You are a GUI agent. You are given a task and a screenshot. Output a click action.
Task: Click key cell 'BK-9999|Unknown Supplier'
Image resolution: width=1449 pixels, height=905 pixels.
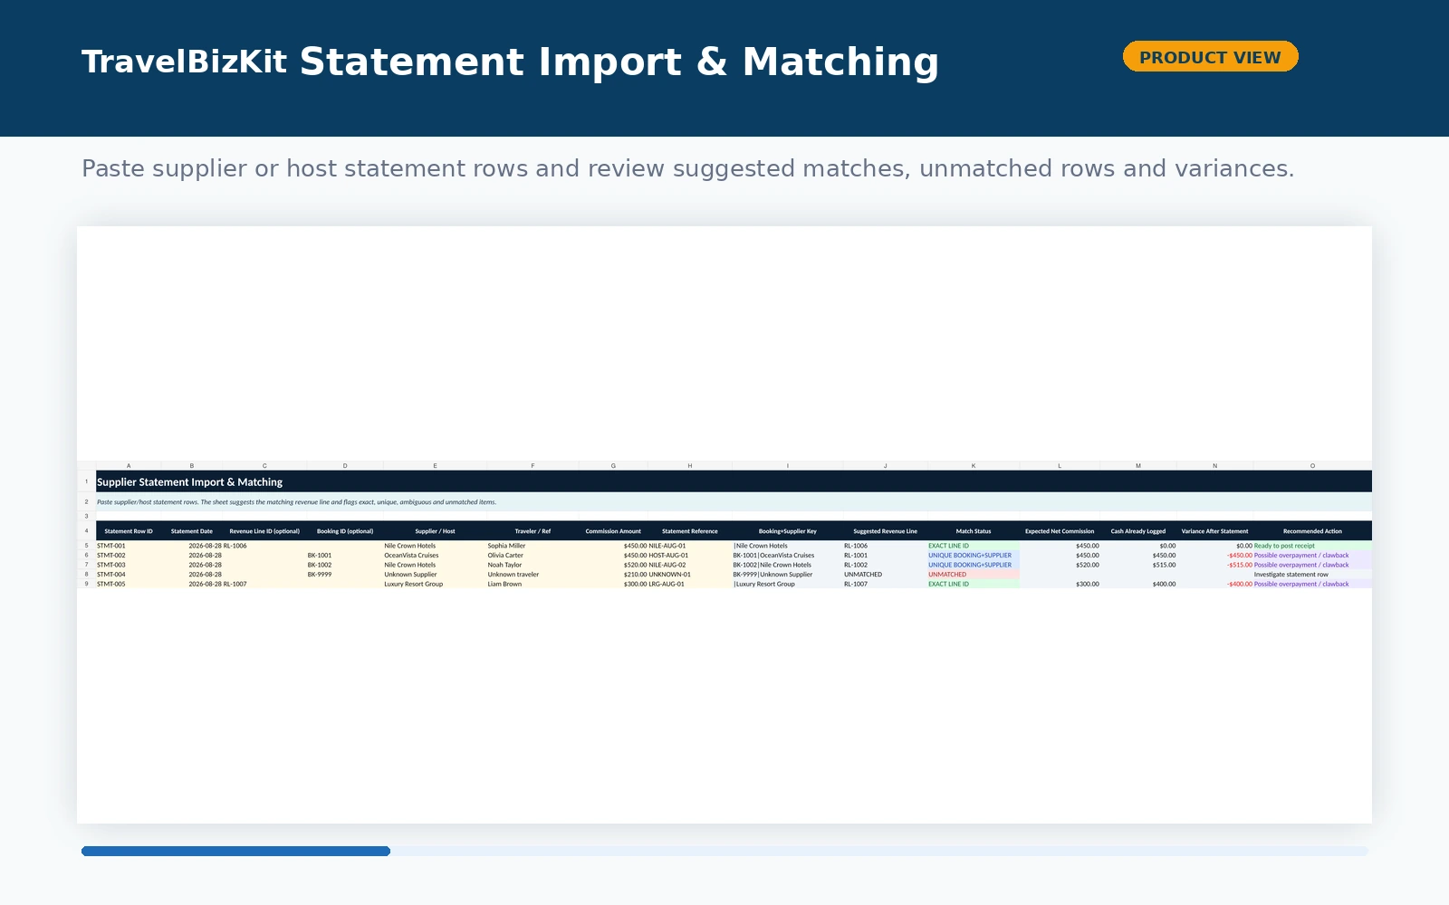click(788, 575)
